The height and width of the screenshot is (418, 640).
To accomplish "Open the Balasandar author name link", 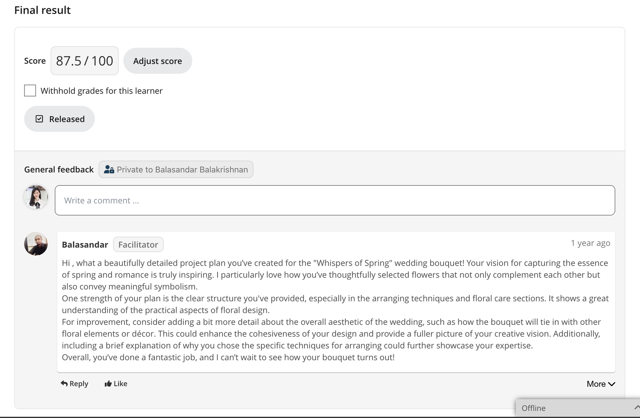I will tap(85, 245).
